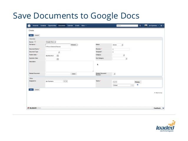Click the remove button beside Global team

pos(133,85)
